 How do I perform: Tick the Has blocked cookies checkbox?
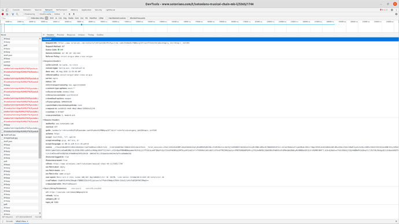tap(107, 18)
